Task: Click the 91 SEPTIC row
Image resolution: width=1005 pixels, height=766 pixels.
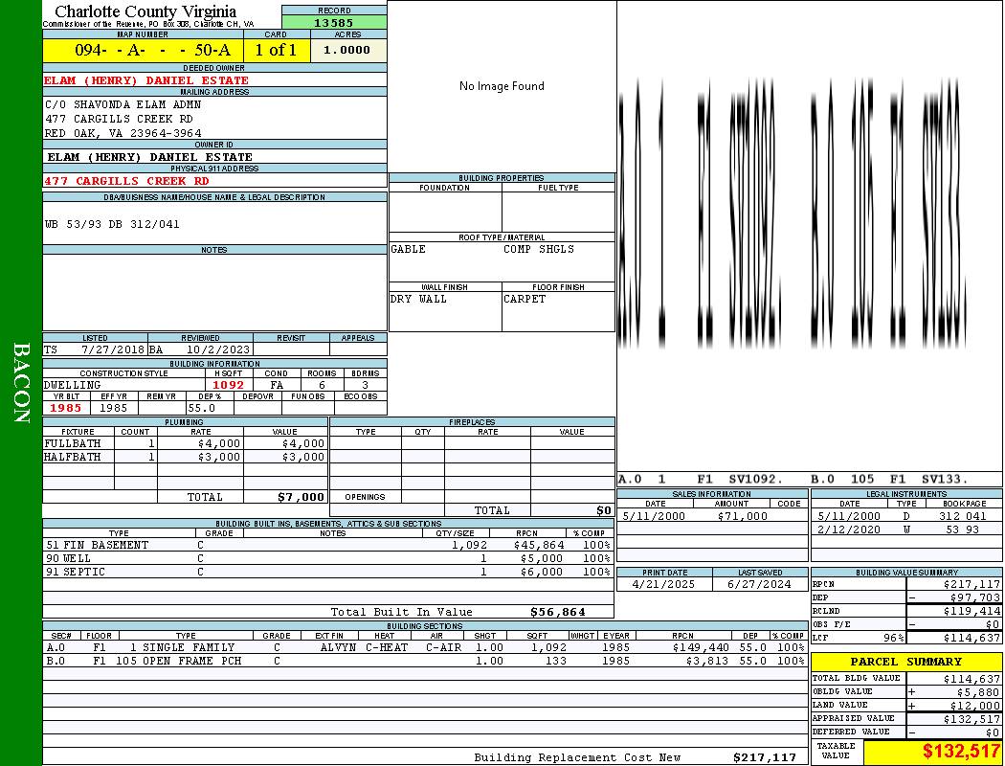Action: (x=328, y=572)
